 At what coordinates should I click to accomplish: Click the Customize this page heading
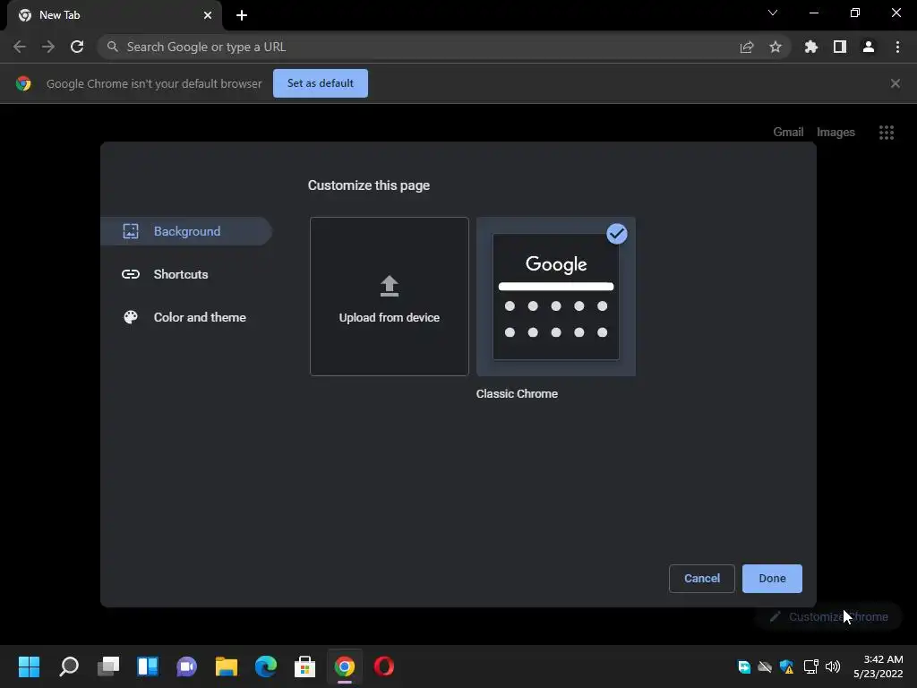[368, 185]
